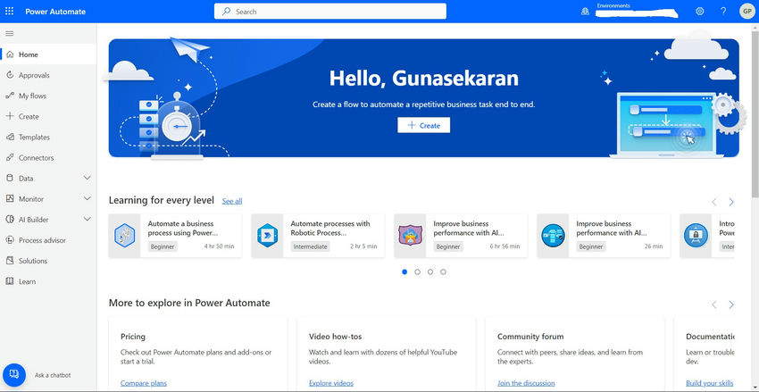759x392 pixels.
Task: Open the Compare plans link
Action: click(x=143, y=383)
